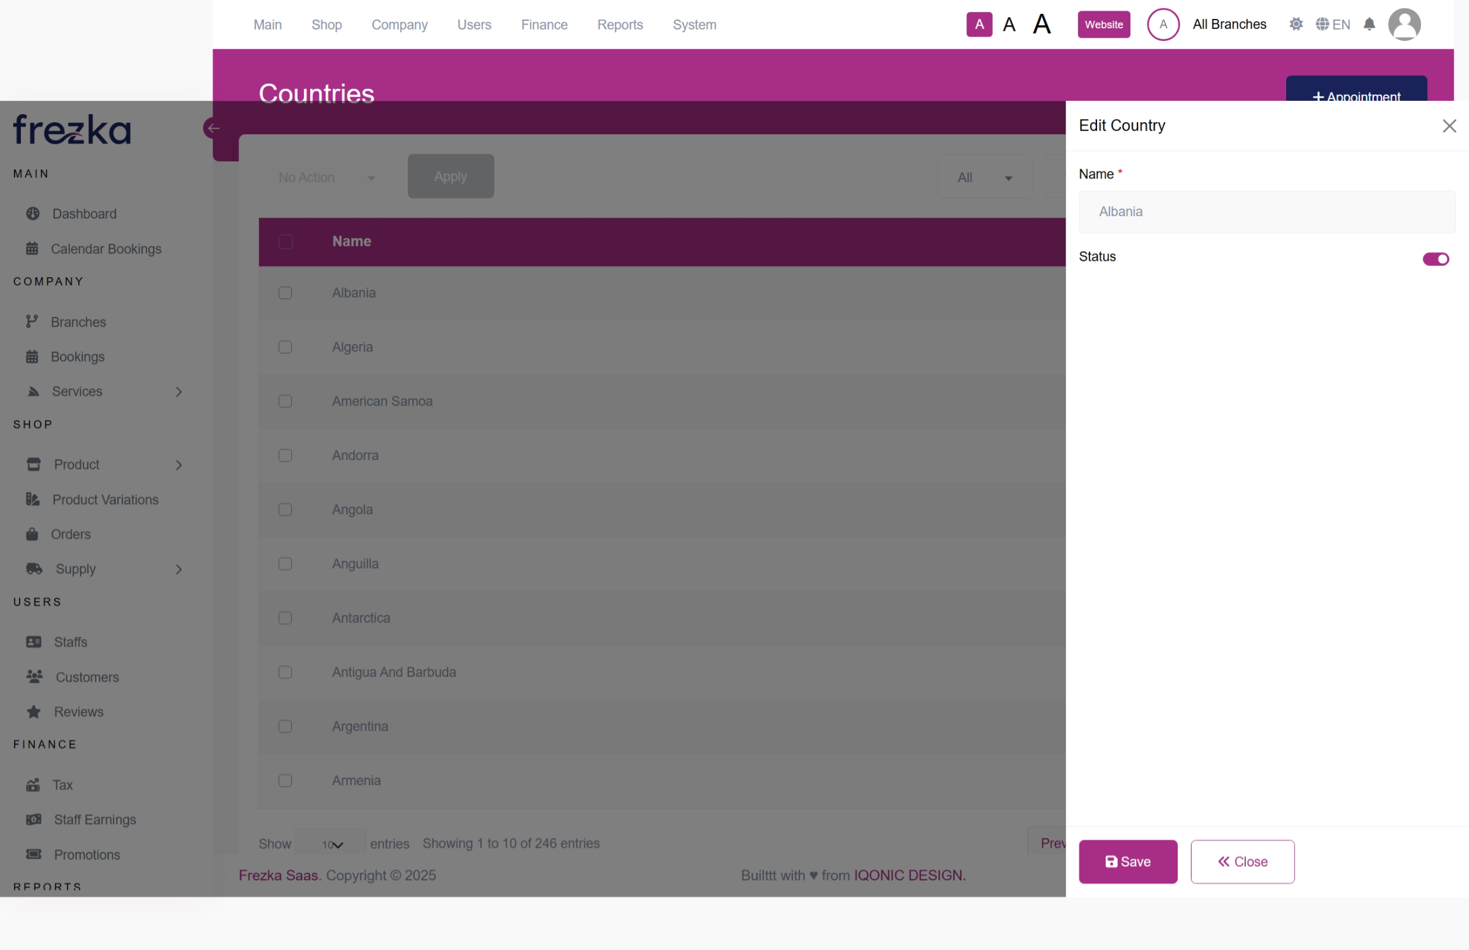The height and width of the screenshot is (950, 1469).
Task: Tick the select-all checkbox in the header
Action: [x=285, y=242]
